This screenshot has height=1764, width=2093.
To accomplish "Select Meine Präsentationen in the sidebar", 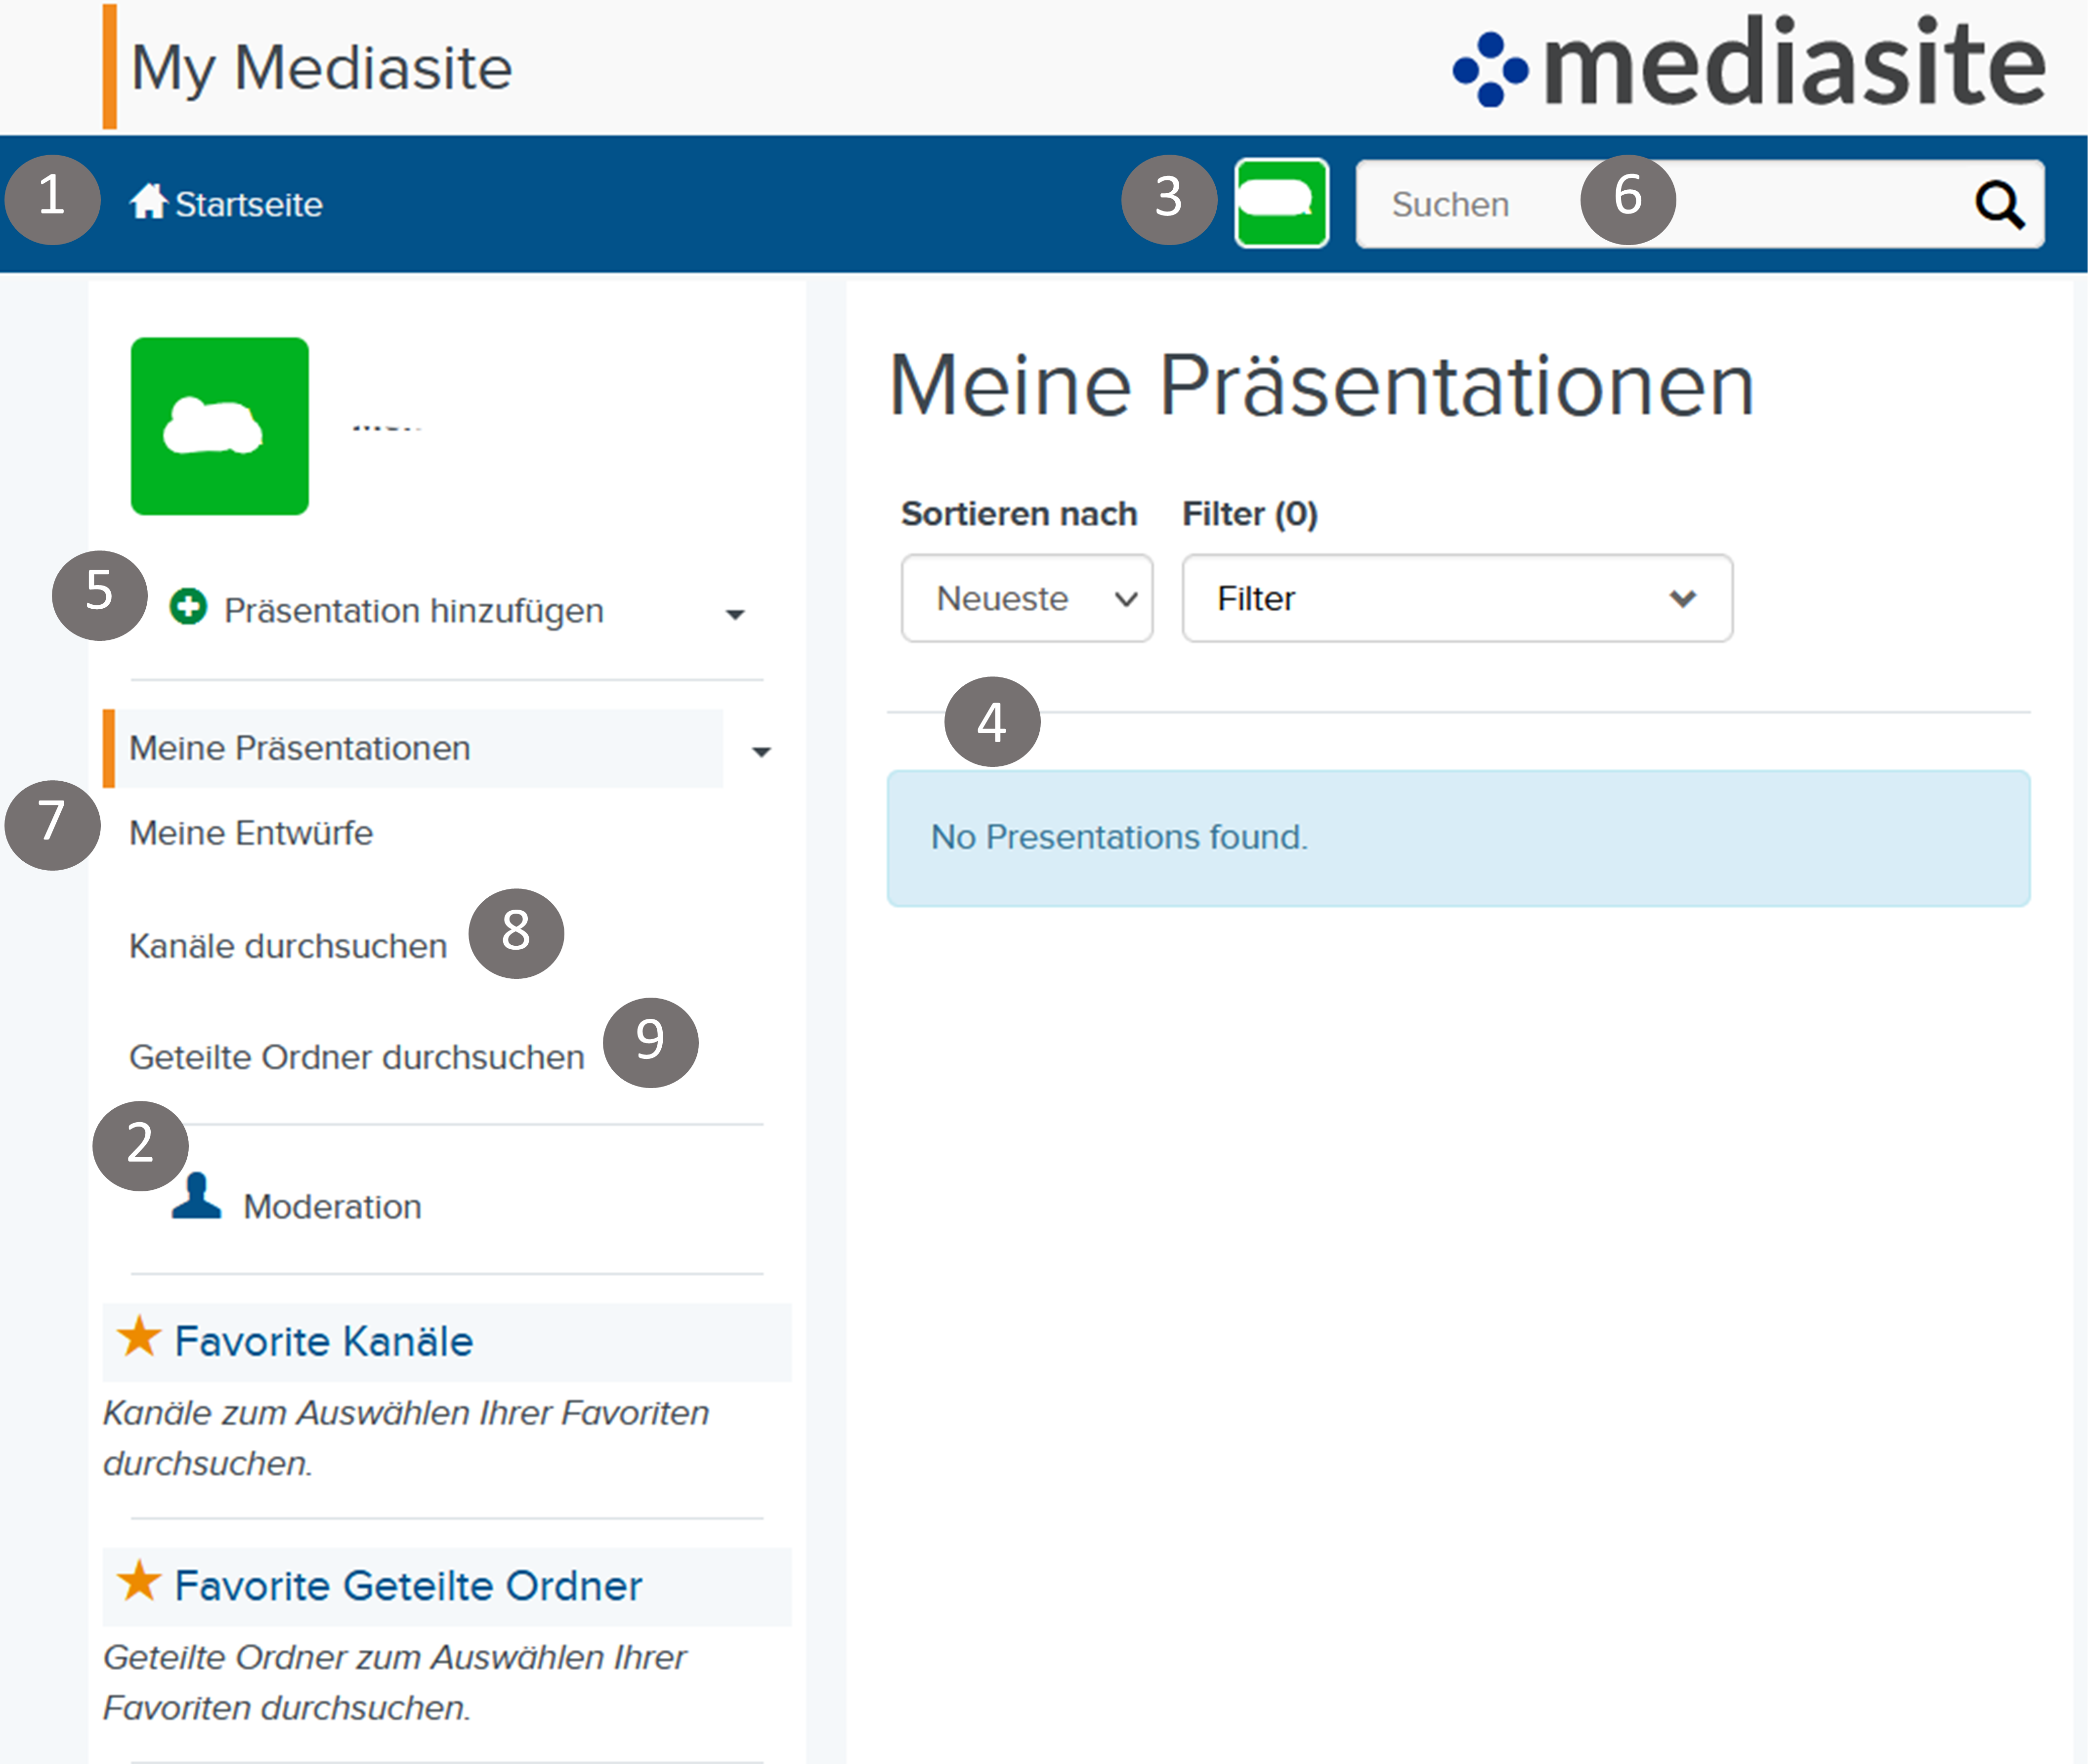I will [x=300, y=749].
